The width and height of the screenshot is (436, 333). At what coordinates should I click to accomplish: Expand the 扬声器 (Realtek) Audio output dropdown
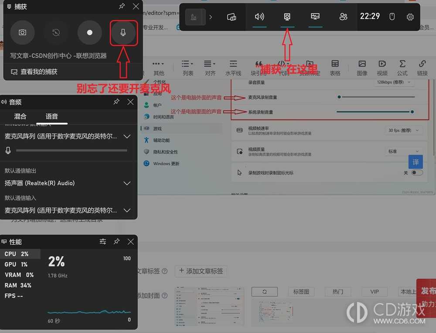[127, 183]
